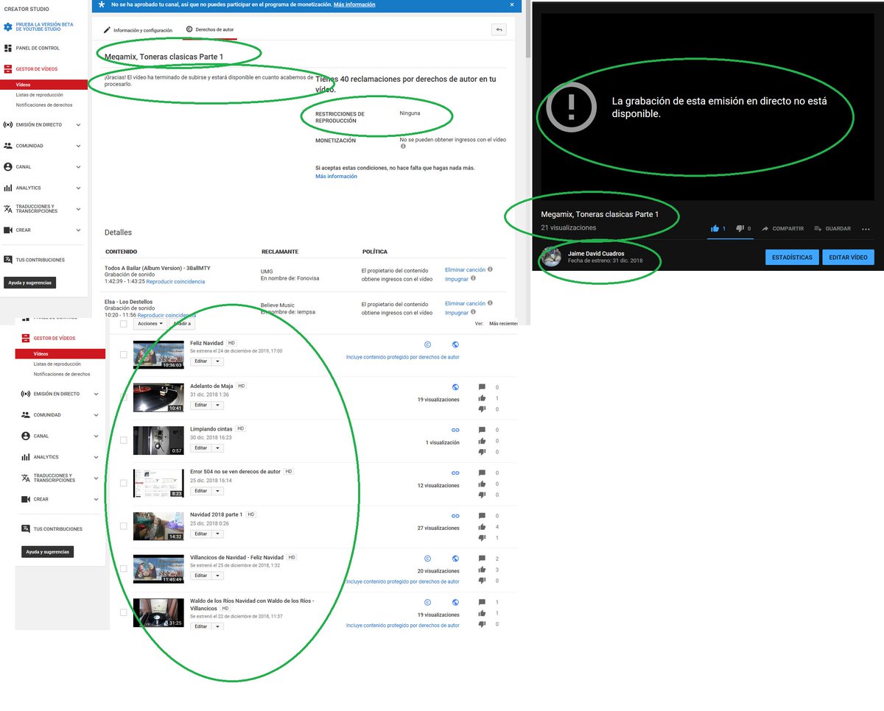Open the Waldo de los Ríos video thumbnail
884x711 pixels.
(158, 612)
